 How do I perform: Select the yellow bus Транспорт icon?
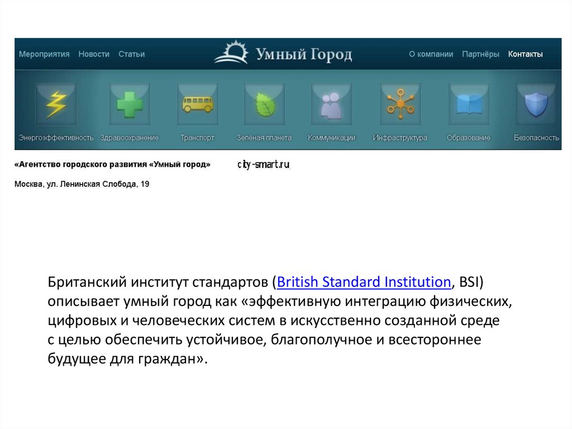pos(197,104)
